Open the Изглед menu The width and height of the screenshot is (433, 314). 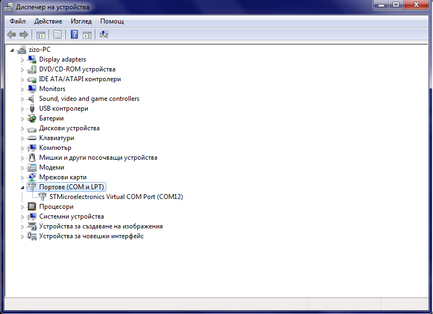pos(81,21)
